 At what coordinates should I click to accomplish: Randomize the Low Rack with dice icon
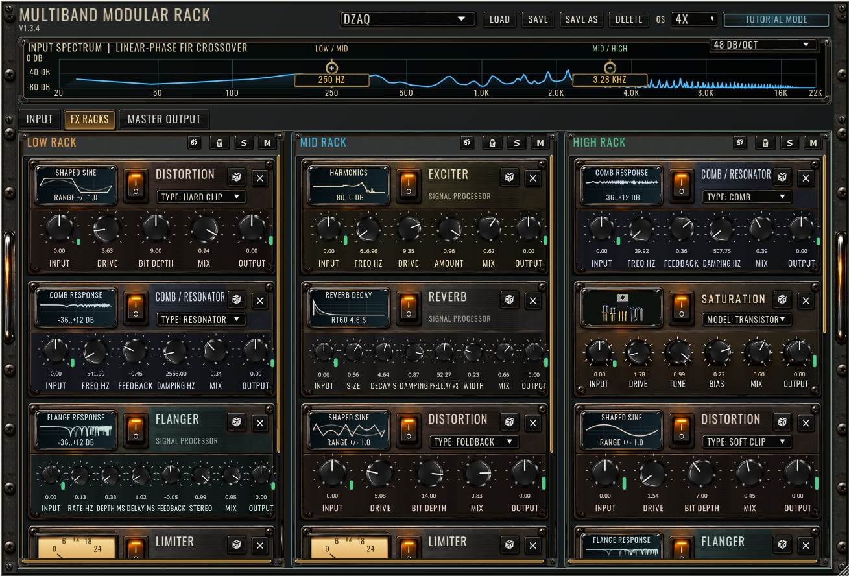coord(195,143)
